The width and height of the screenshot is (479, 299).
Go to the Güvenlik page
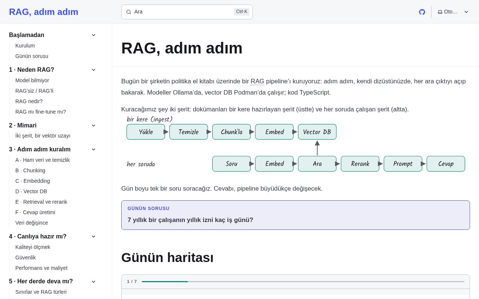click(x=25, y=258)
